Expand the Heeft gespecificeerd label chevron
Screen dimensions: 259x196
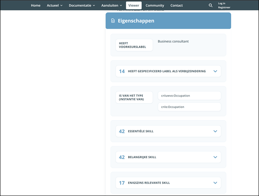point(215,72)
